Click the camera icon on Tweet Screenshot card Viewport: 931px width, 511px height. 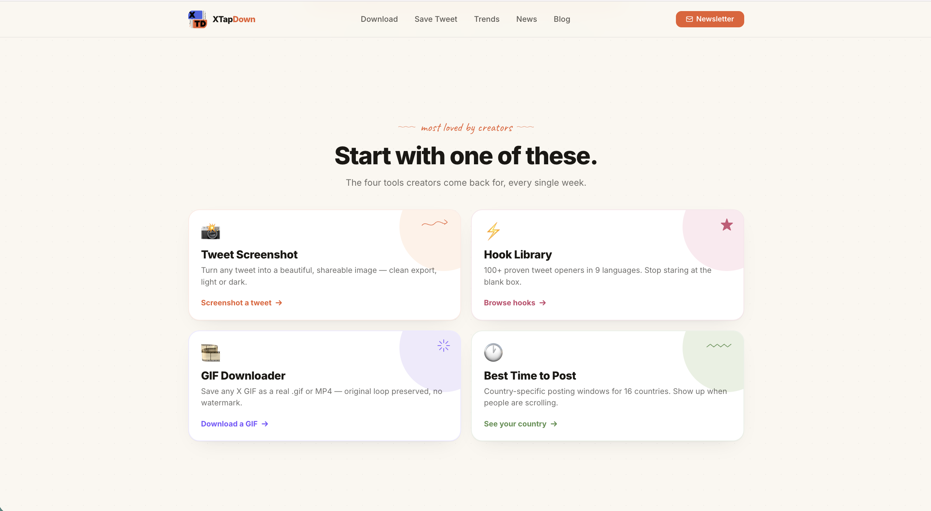click(x=210, y=232)
